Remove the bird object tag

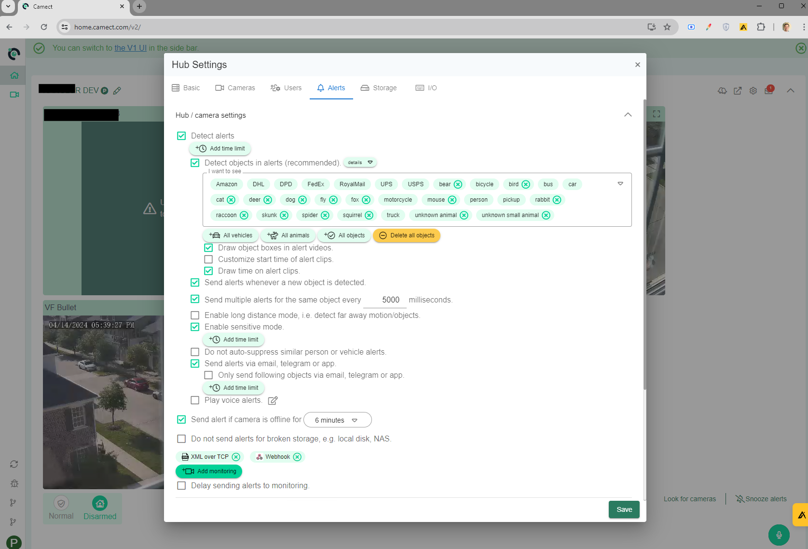click(x=526, y=184)
